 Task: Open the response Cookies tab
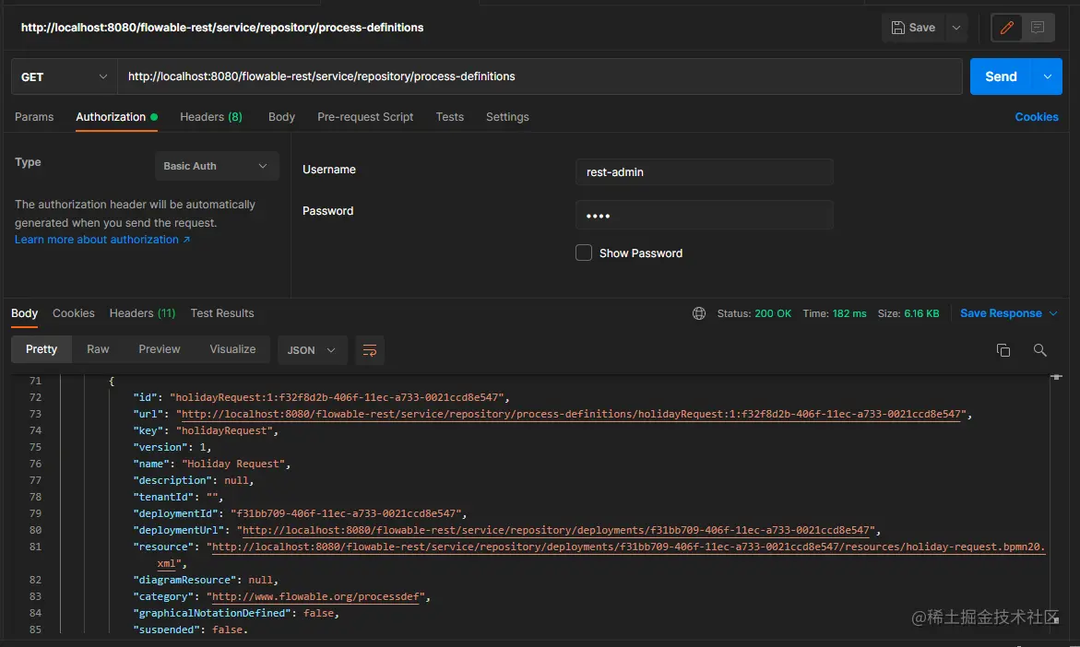[x=74, y=313]
